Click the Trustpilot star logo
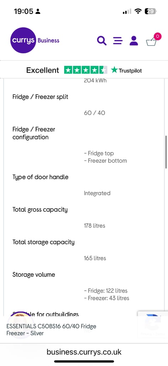This screenshot has height=366, width=168. pos(126,70)
